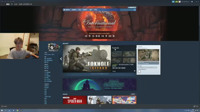Open the Steam 尖叫游戏节 banner
Screen dimensions: 200x112
99,84
